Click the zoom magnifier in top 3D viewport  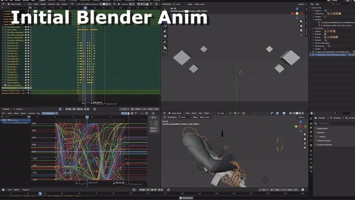[x=301, y=21]
